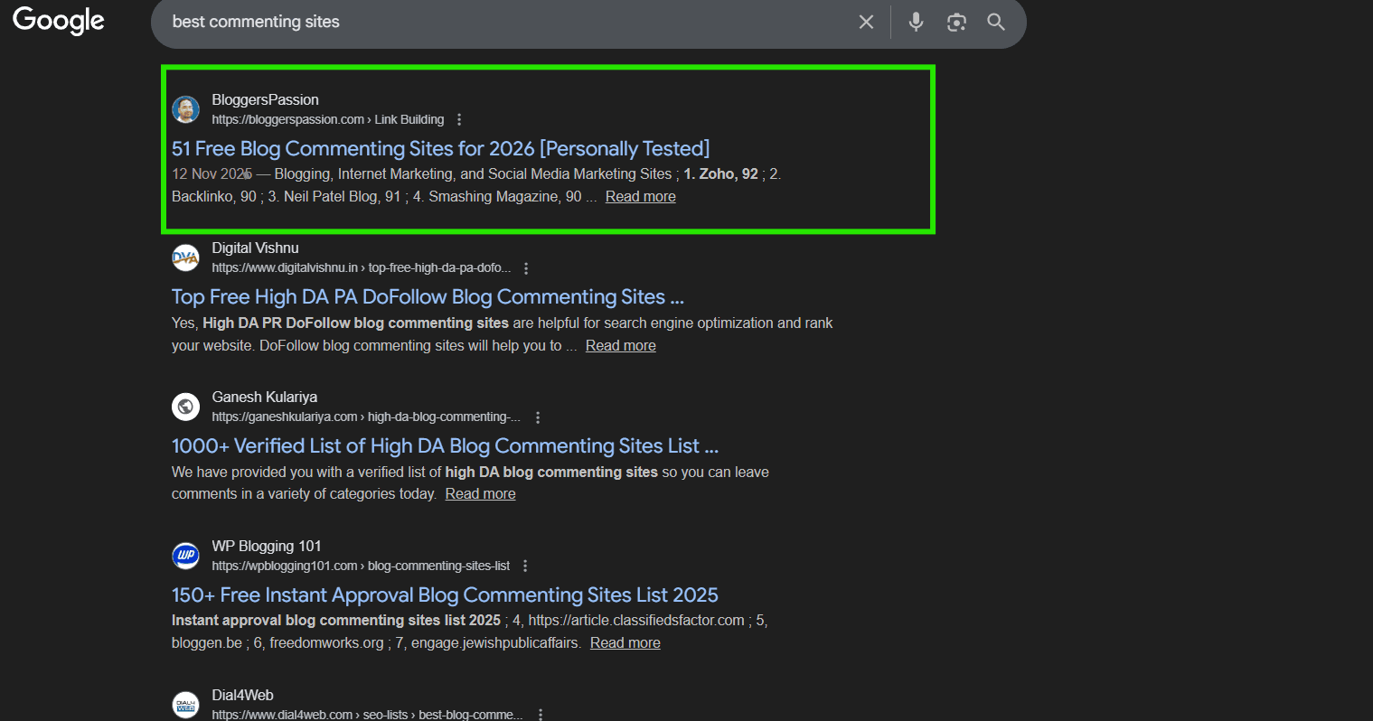Open the three-dot menu beside BloggersPassion result
The image size is (1373, 721).
pos(459,118)
